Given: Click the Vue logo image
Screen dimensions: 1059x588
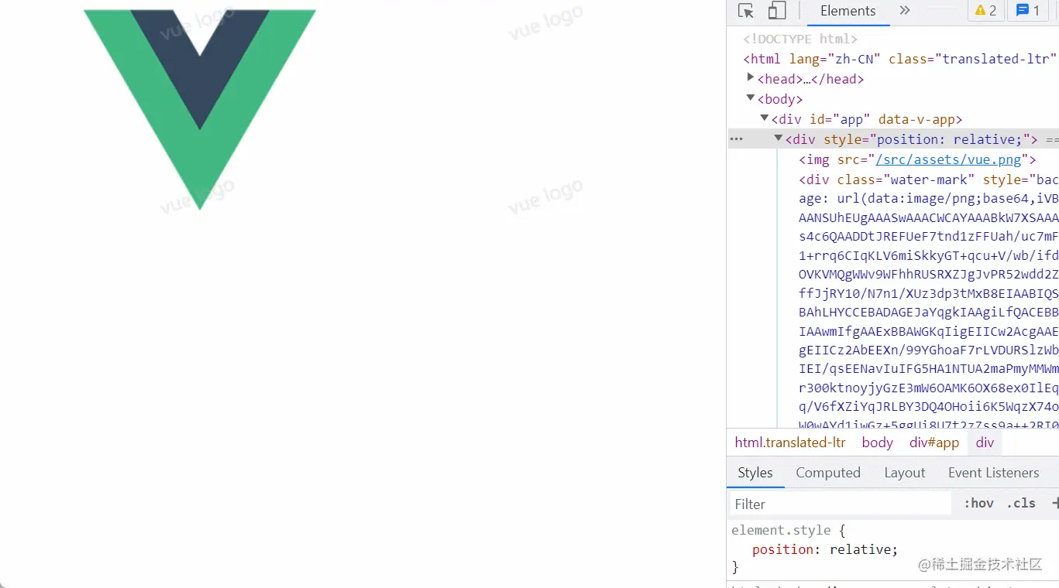Looking at the screenshot, I should (200, 109).
